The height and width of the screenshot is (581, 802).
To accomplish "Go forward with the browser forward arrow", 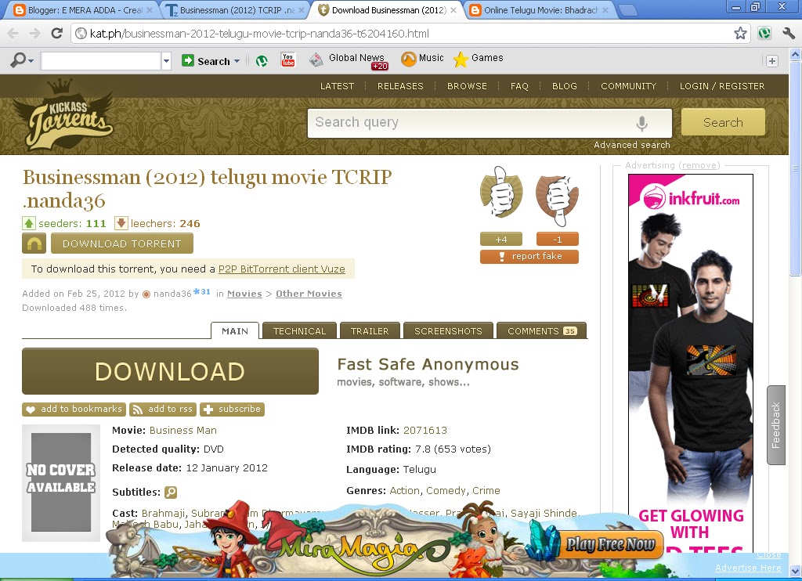I will coord(34,34).
